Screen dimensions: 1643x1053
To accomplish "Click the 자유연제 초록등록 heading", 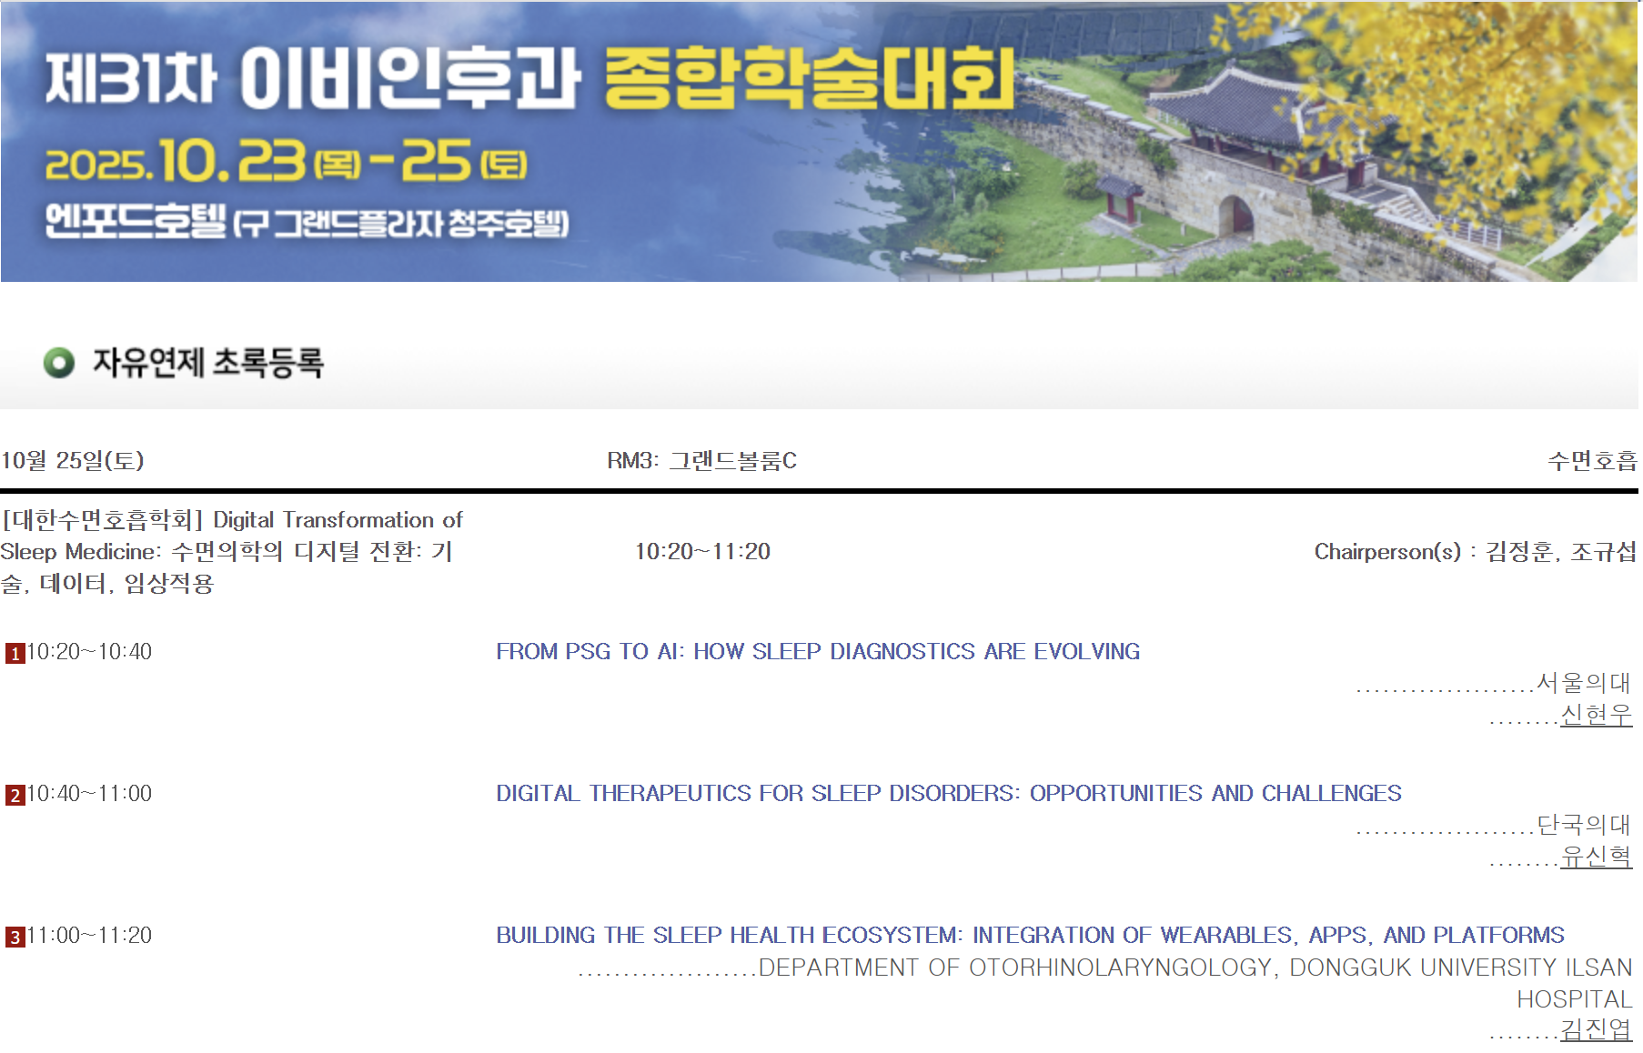I will (208, 363).
